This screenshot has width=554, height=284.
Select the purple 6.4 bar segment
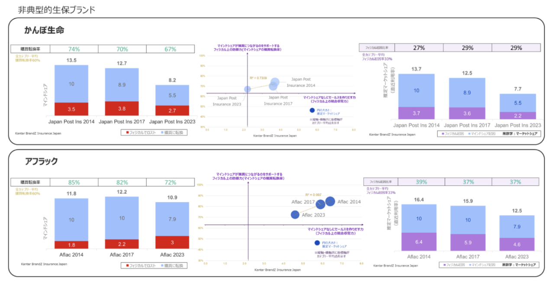(x=419, y=242)
